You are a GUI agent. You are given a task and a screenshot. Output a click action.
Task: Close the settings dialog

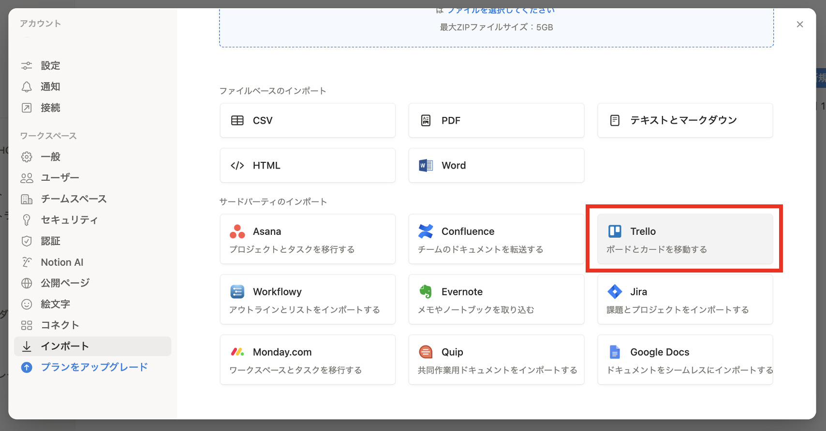point(800,24)
